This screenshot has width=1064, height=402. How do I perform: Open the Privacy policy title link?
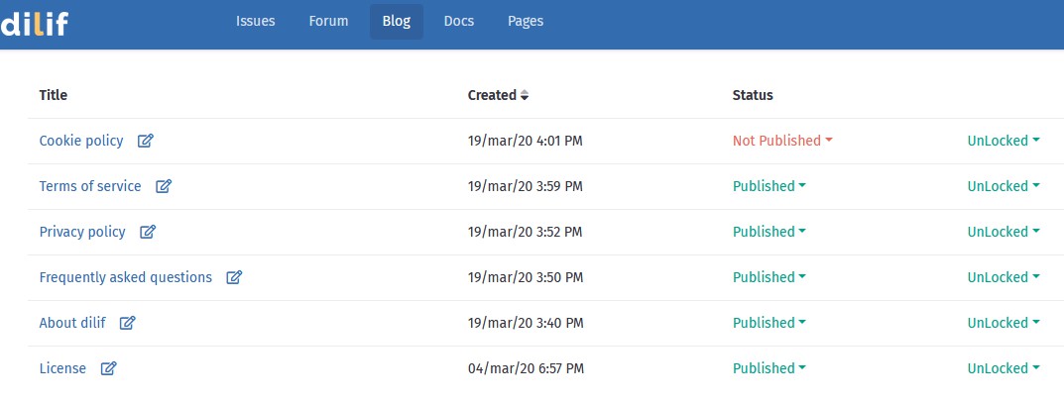pos(82,231)
